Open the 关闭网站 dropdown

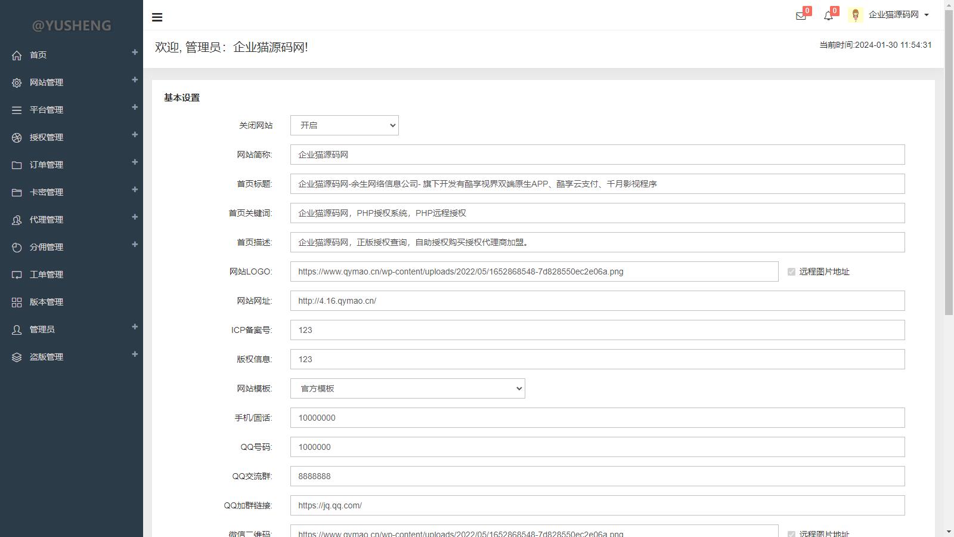[x=344, y=125]
